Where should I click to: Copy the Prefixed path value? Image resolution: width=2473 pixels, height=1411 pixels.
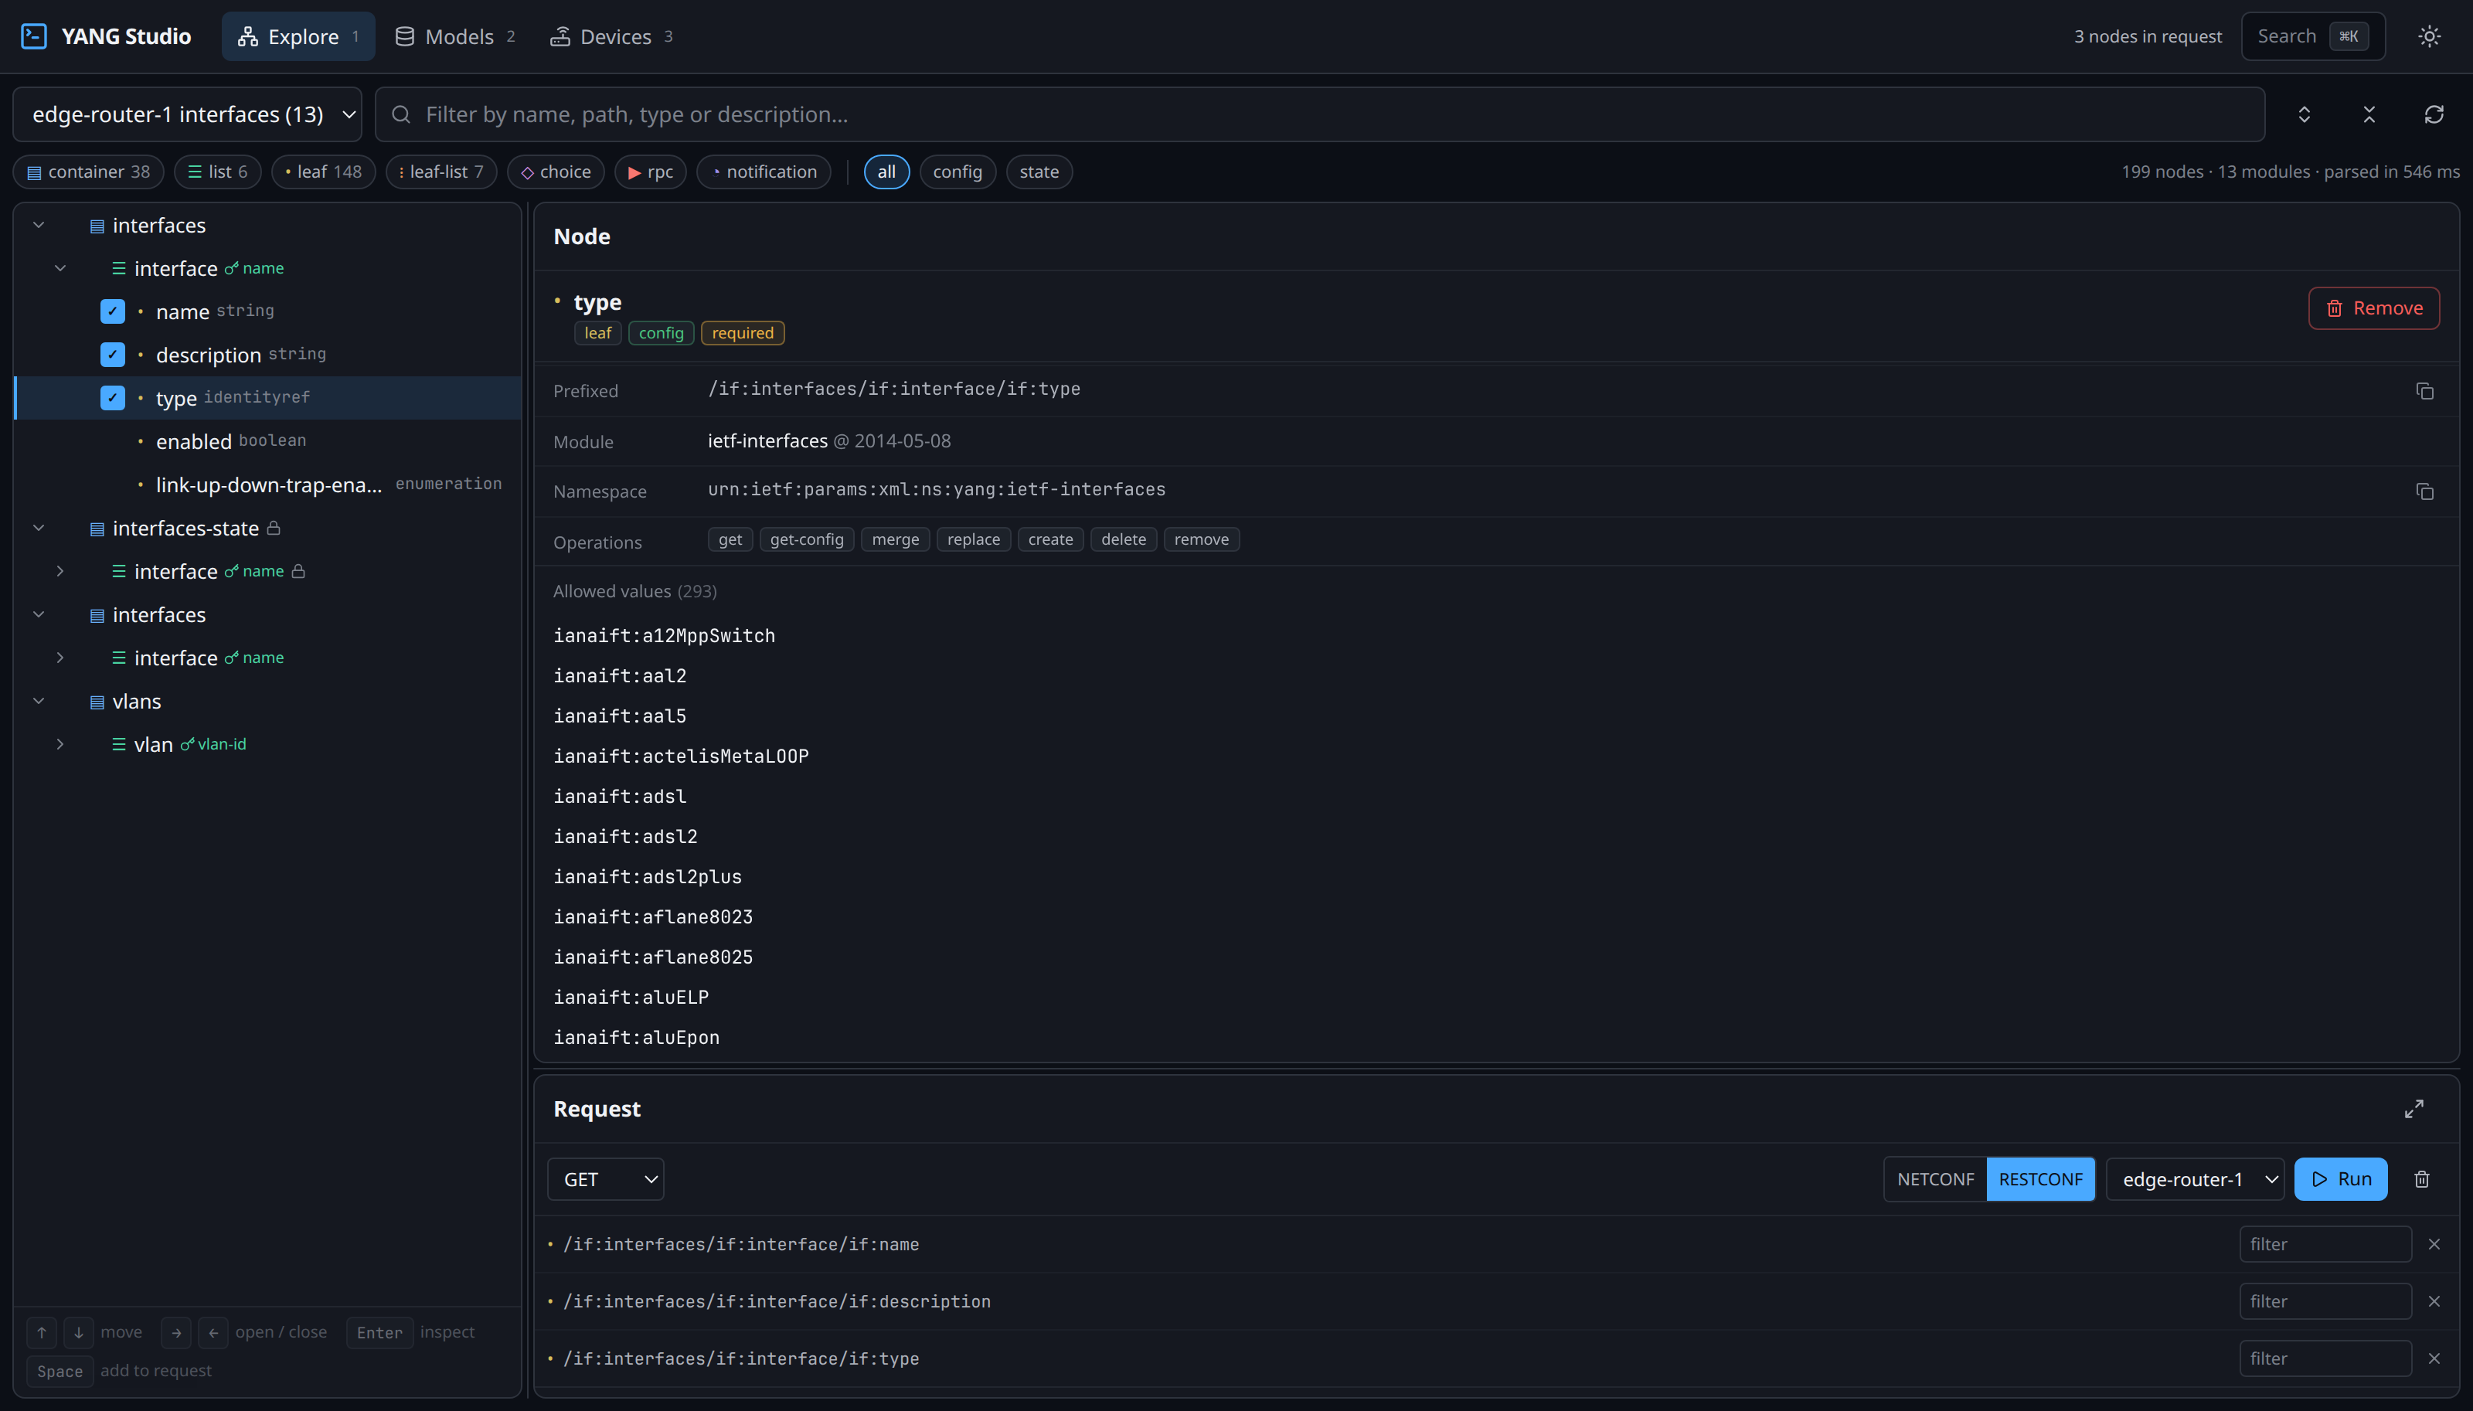(x=2424, y=390)
